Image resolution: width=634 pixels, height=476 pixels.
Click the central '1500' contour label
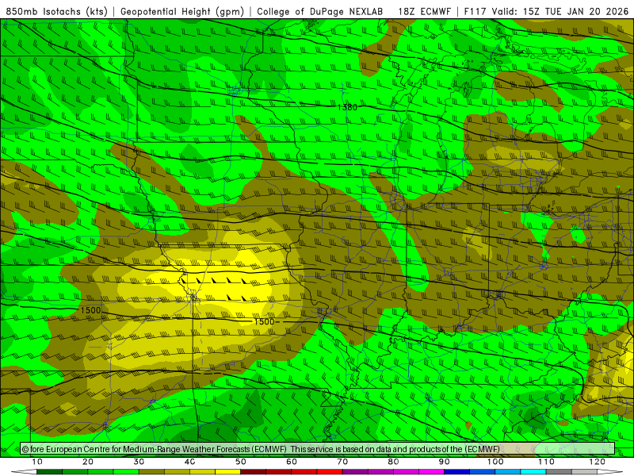point(264,321)
